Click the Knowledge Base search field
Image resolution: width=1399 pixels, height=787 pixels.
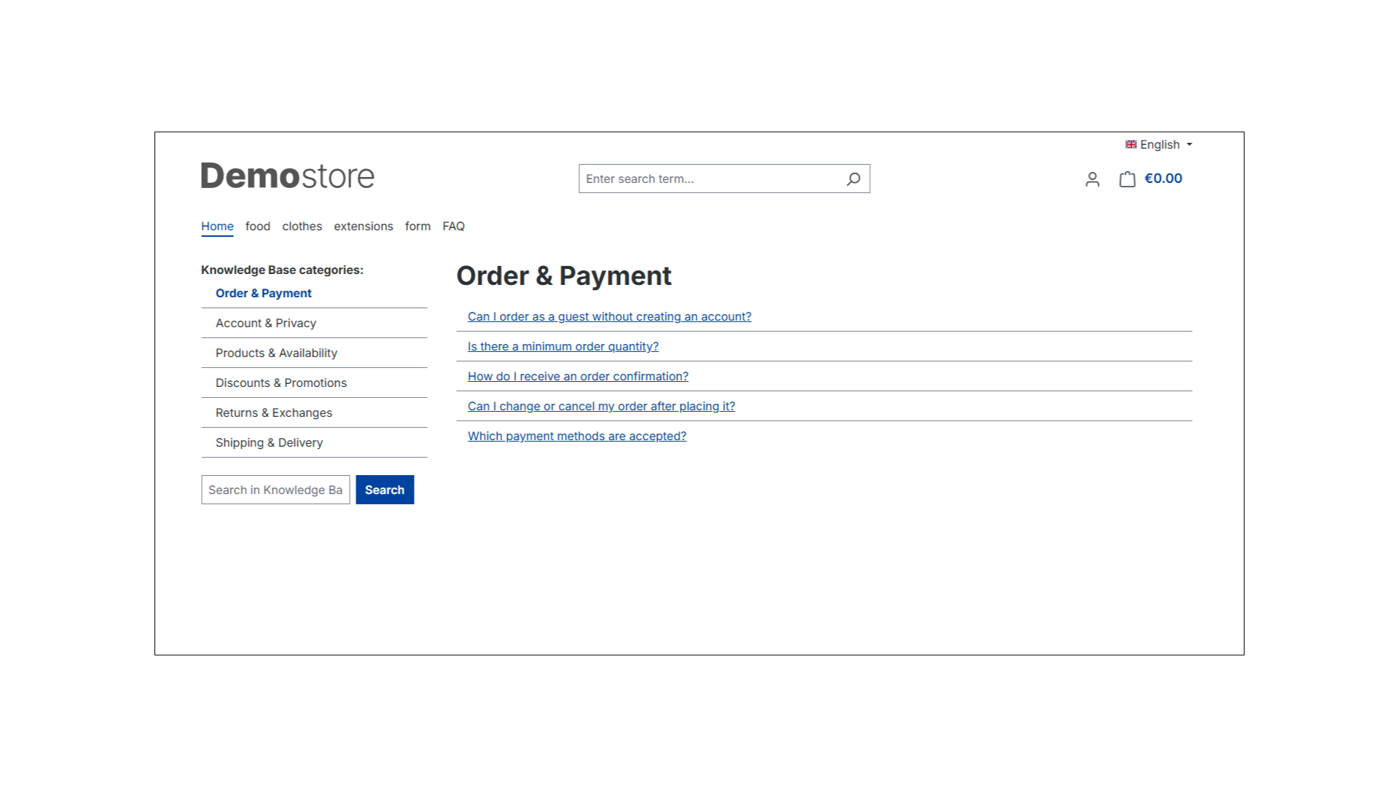(275, 490)
